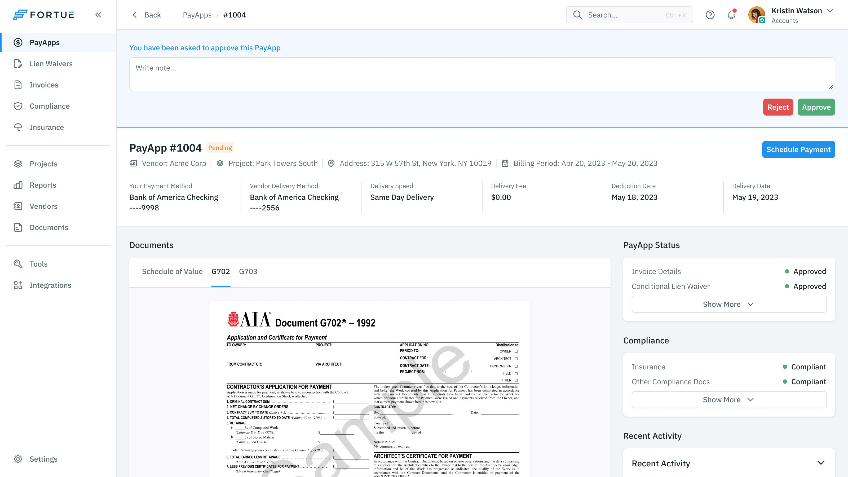Image resolution: width=848 pixels, height=477 pixels.
Task: Click the Reports bar chart icon
Action: (18, 185)
